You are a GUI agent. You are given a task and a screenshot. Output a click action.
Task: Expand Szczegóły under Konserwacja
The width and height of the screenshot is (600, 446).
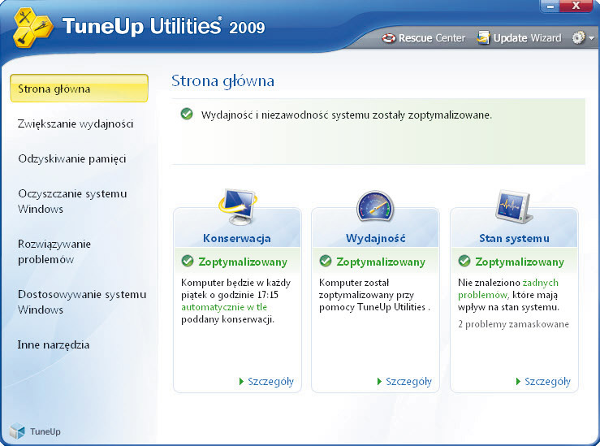266,381
